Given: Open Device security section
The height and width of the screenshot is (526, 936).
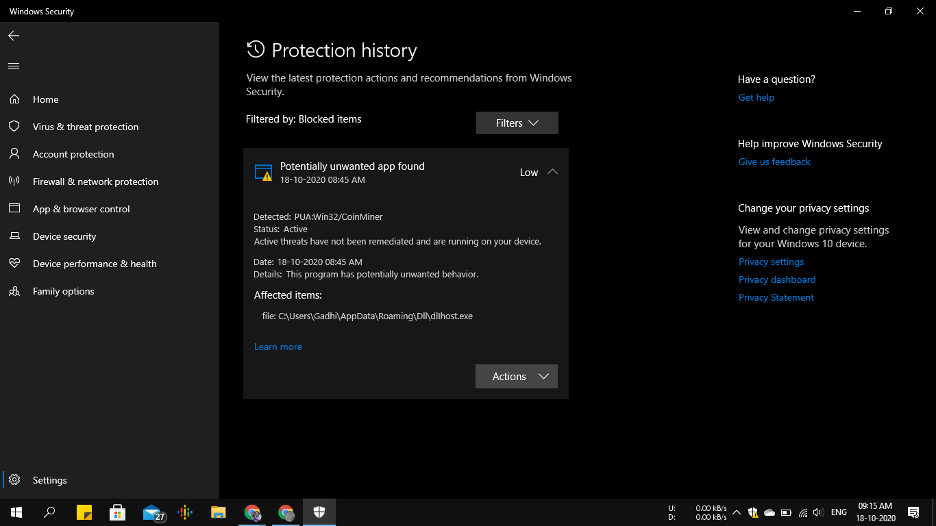Looking at the screenshot, I should click(x=64, y=236).
